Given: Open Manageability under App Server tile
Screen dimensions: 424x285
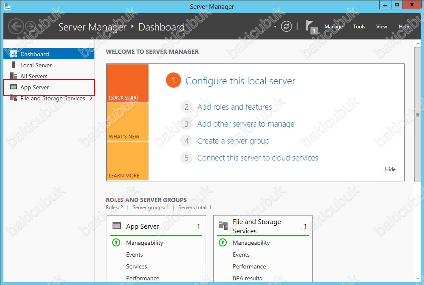Looking at the screenshot, I should 145,243.
